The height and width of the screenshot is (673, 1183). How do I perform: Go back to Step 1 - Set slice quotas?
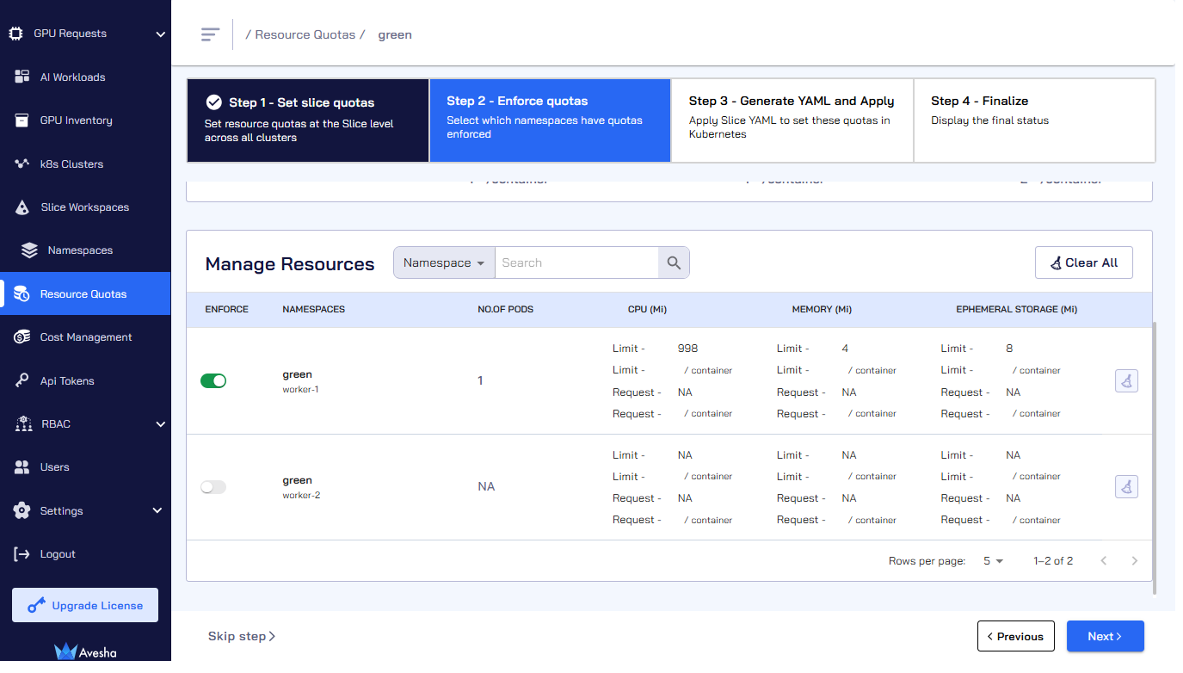pyautogui.click(x=308, y=120)
